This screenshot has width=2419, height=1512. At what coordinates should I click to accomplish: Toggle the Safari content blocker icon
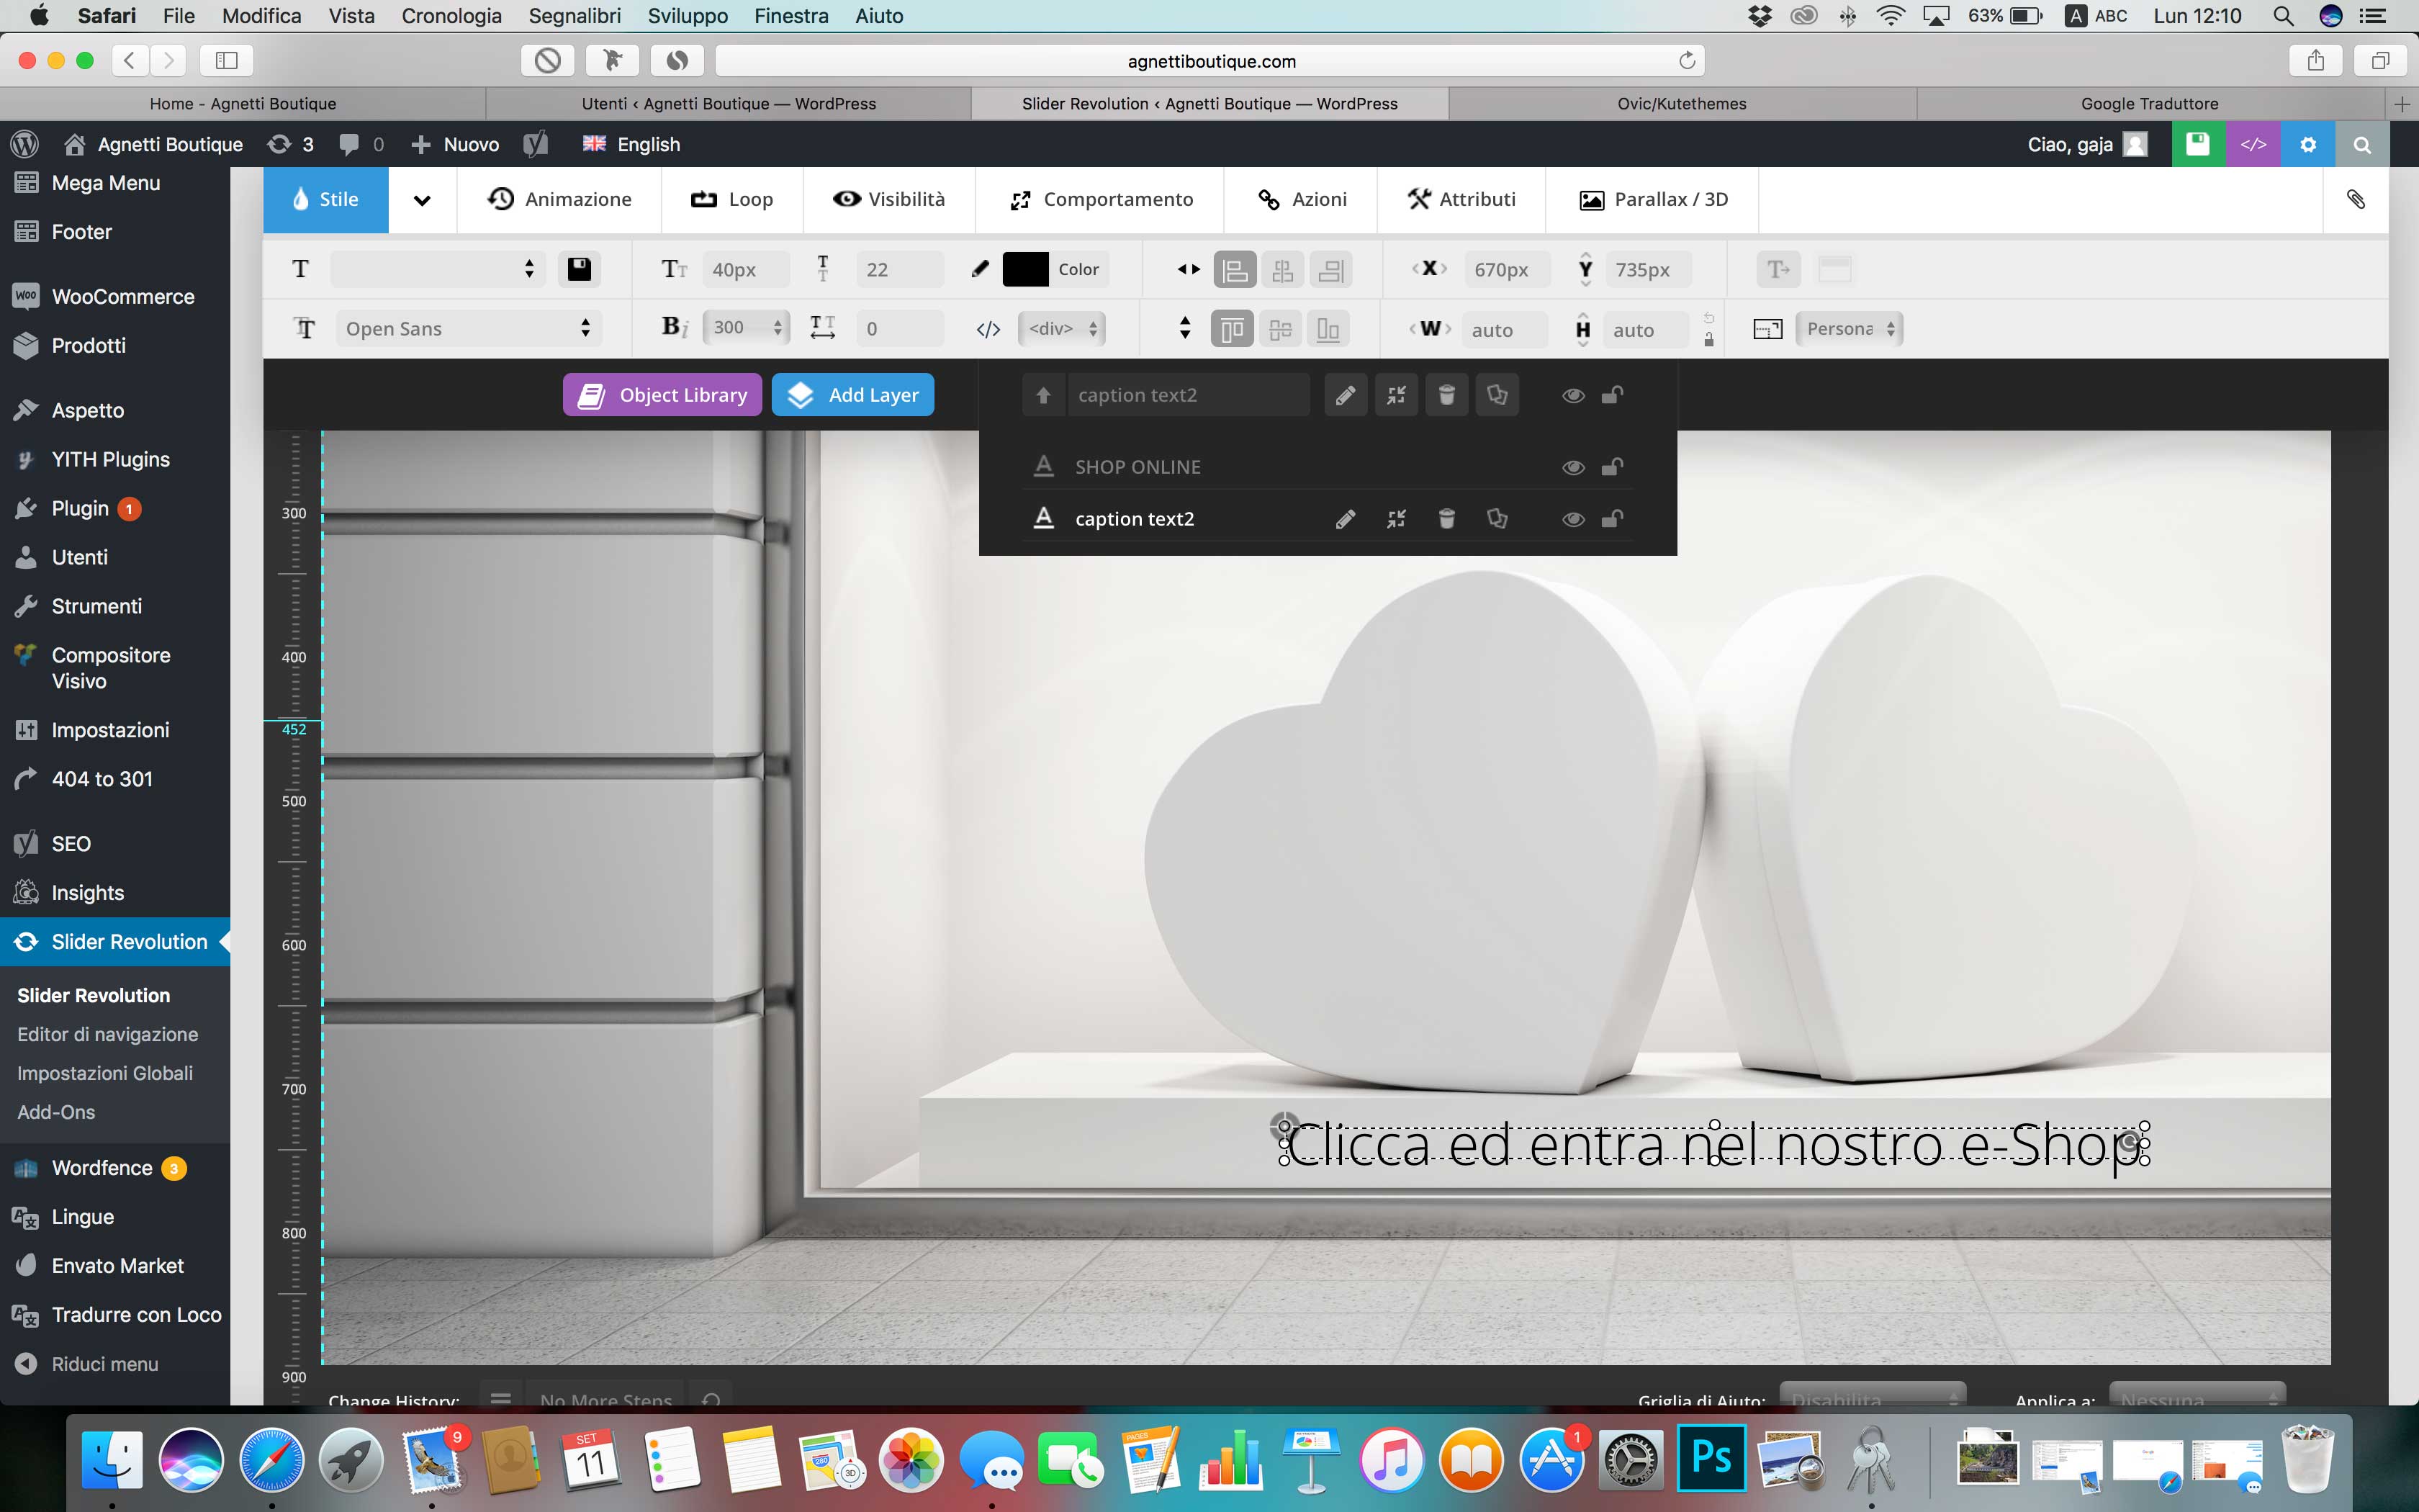[x=546, y=61]
